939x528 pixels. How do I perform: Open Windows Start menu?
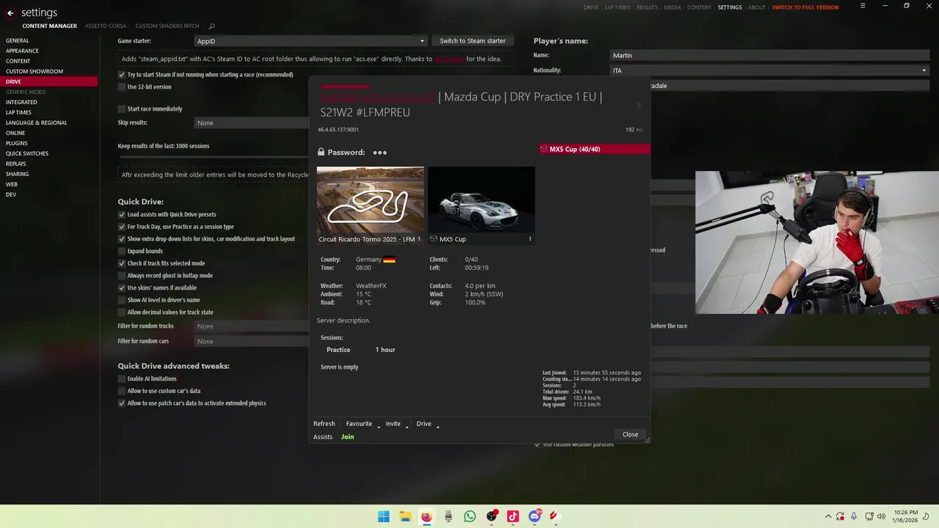tap(384, 516)
